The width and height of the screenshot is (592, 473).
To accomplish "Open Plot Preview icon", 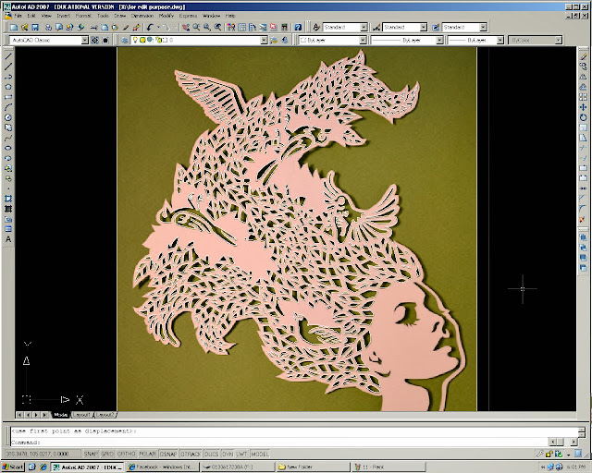I will (59, 27).
